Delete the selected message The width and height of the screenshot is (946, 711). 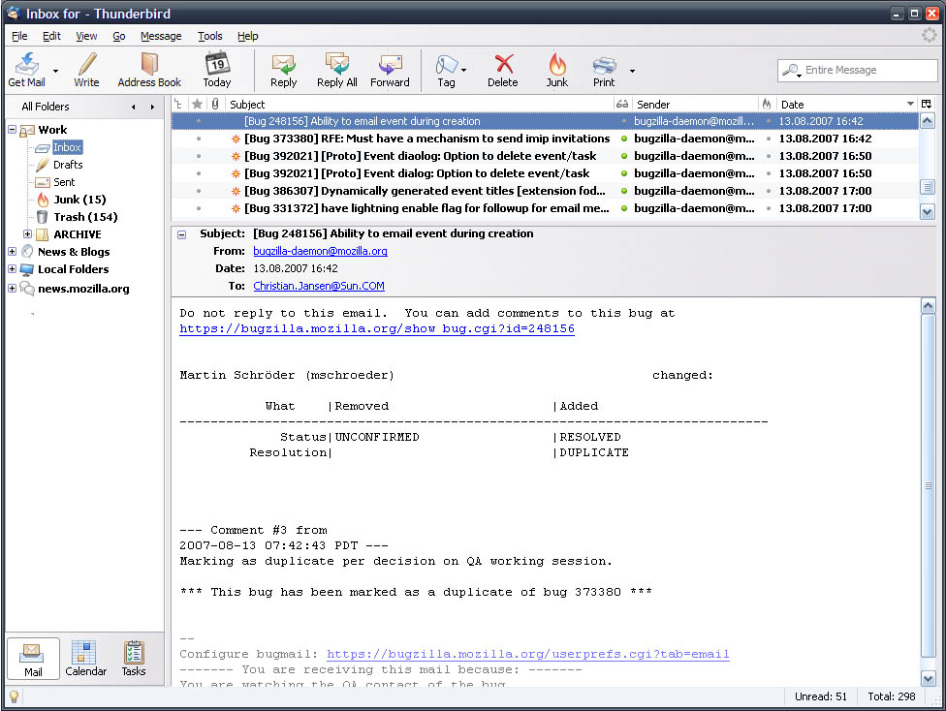(502, 70)
